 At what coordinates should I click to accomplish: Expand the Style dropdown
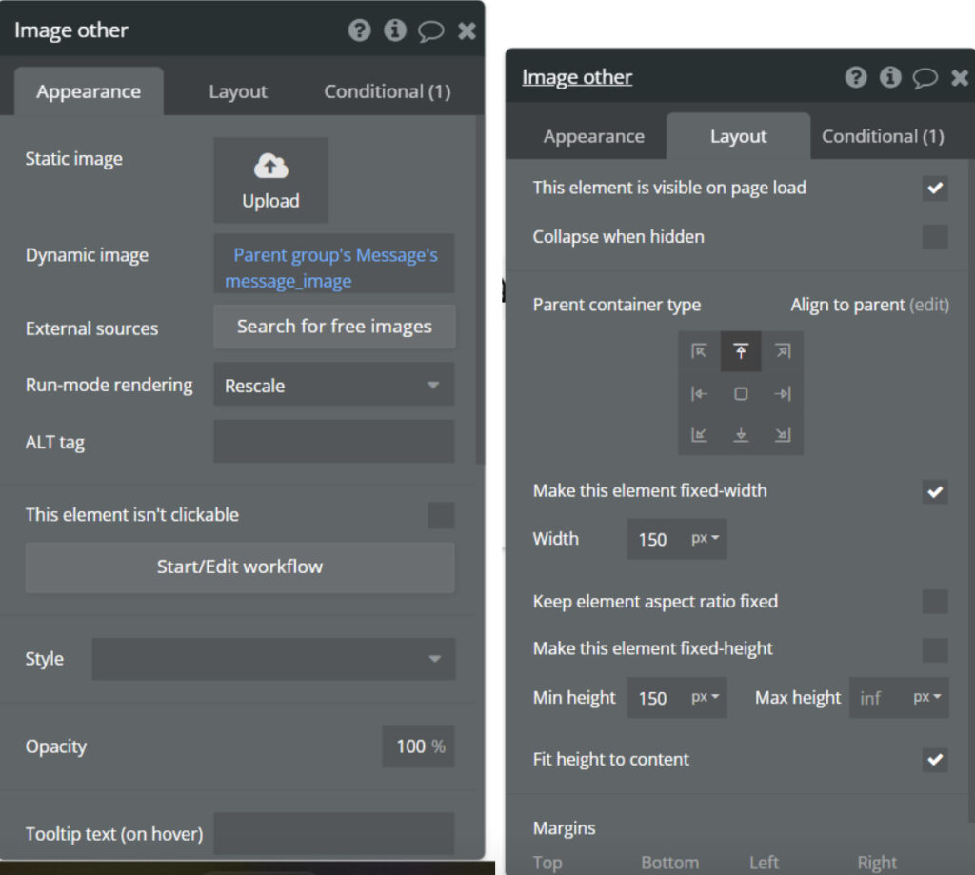click(273, 659)
